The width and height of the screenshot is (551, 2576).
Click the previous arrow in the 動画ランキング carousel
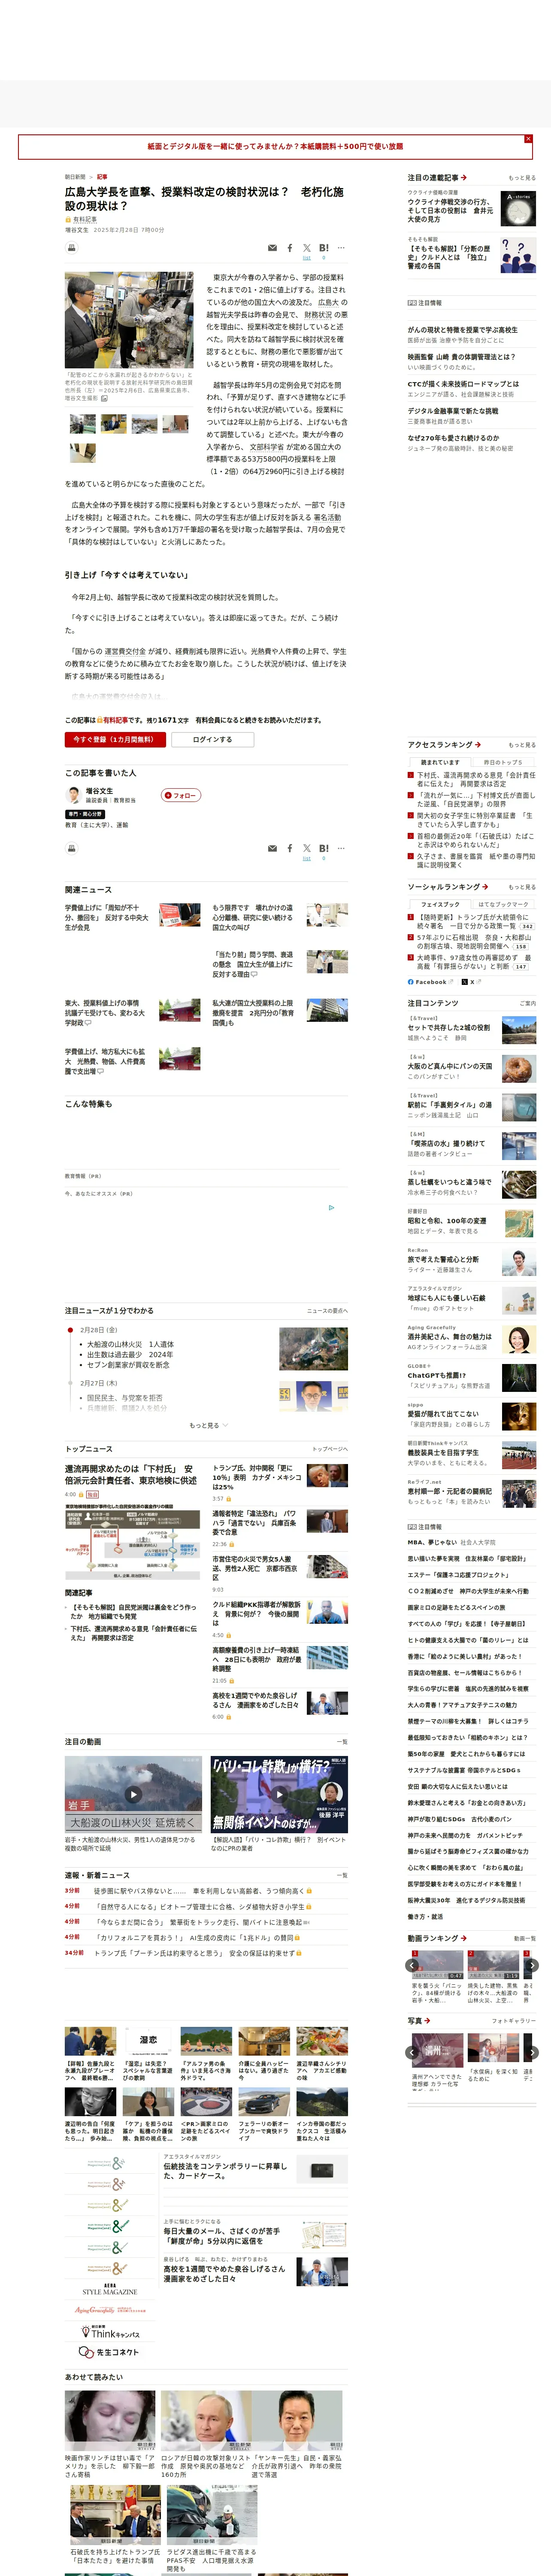pos(411,1965)
